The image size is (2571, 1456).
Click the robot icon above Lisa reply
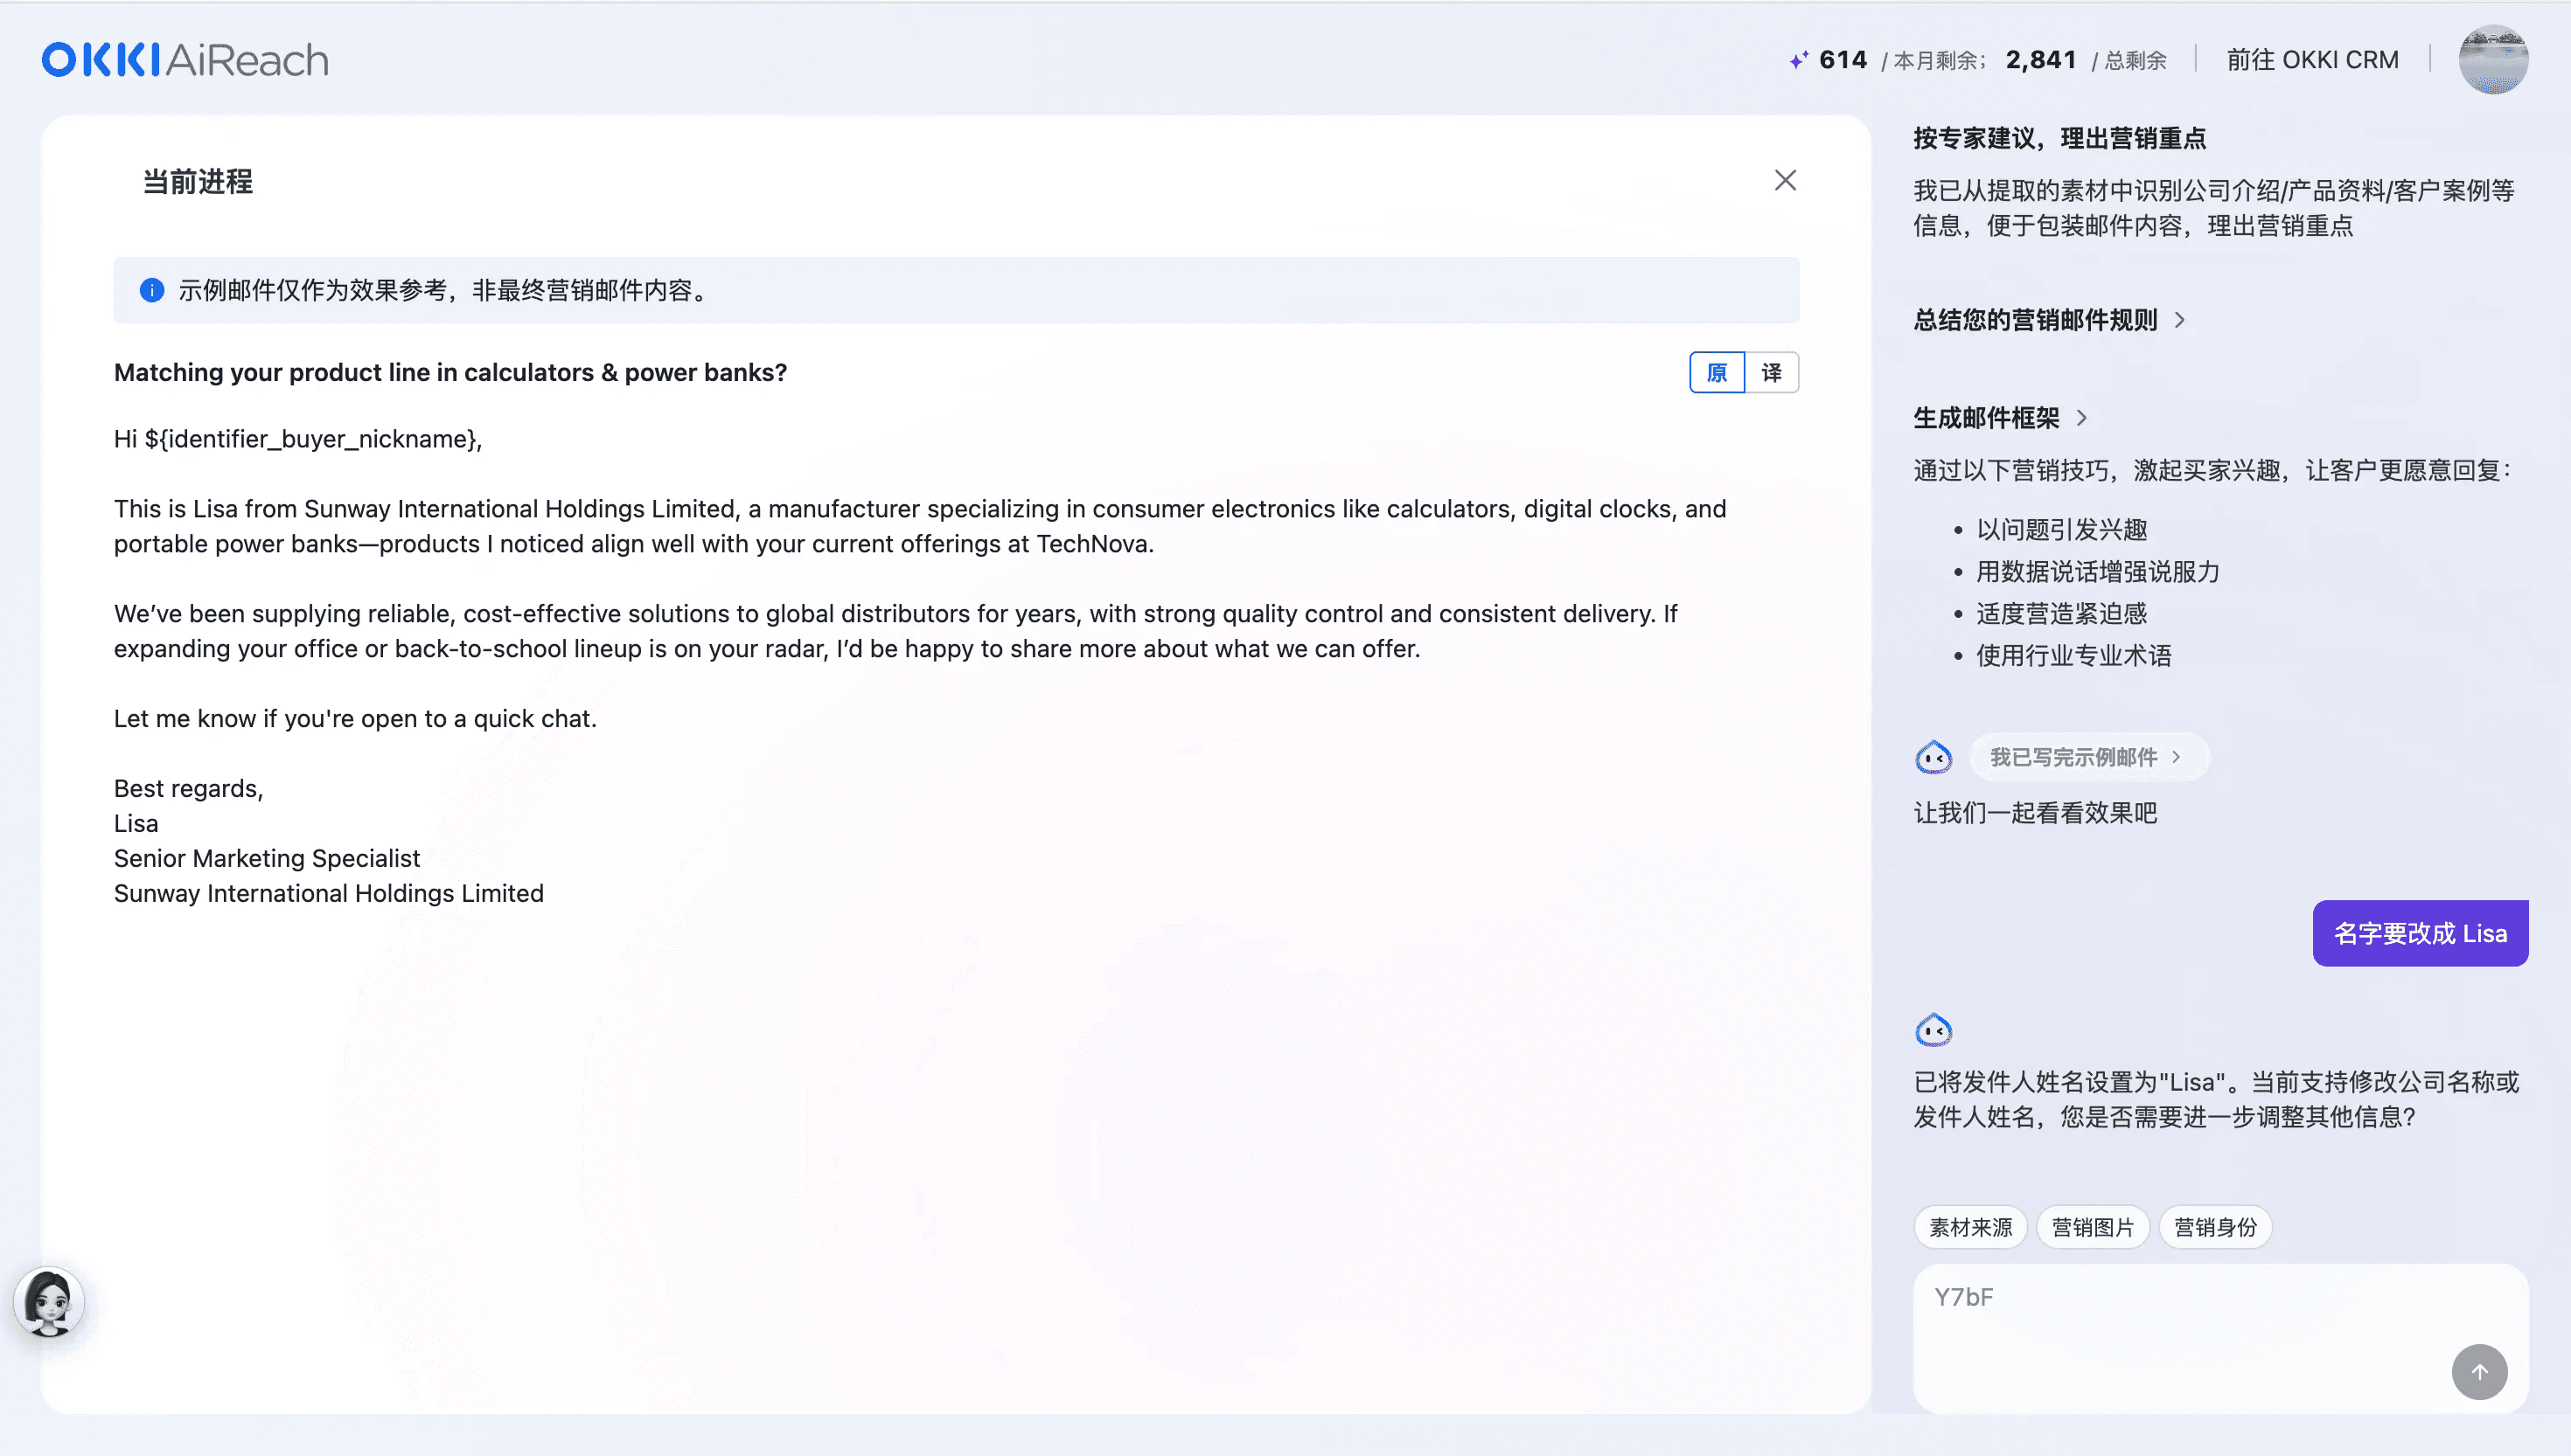coord(1933,1030)
